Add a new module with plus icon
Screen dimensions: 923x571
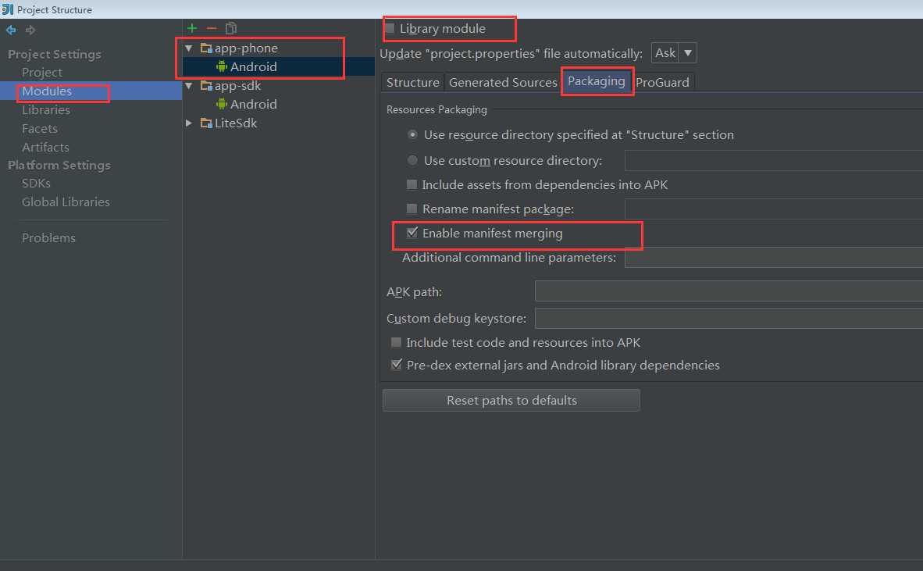point(192,28)
